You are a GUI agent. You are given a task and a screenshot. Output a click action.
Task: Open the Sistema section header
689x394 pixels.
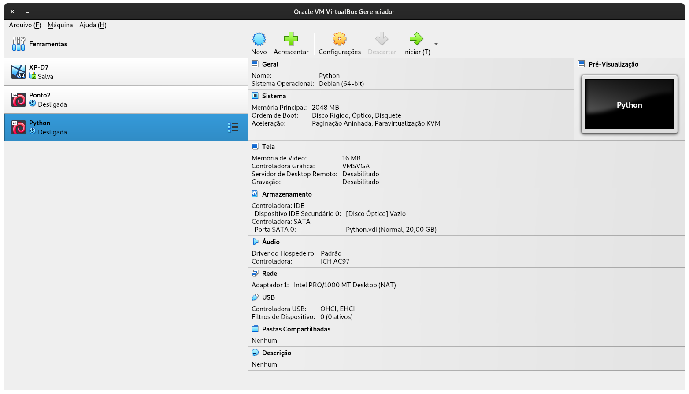[x=274, y=96]
